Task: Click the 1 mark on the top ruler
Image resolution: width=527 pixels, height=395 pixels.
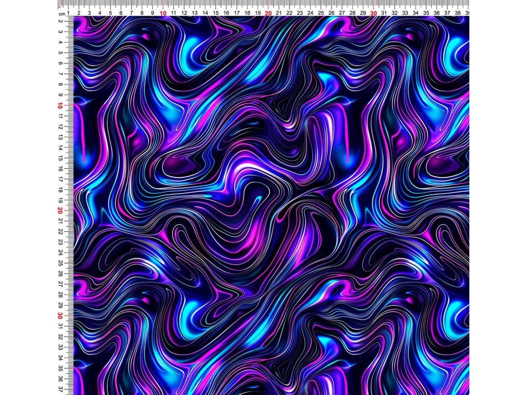Action: [68, 13]
